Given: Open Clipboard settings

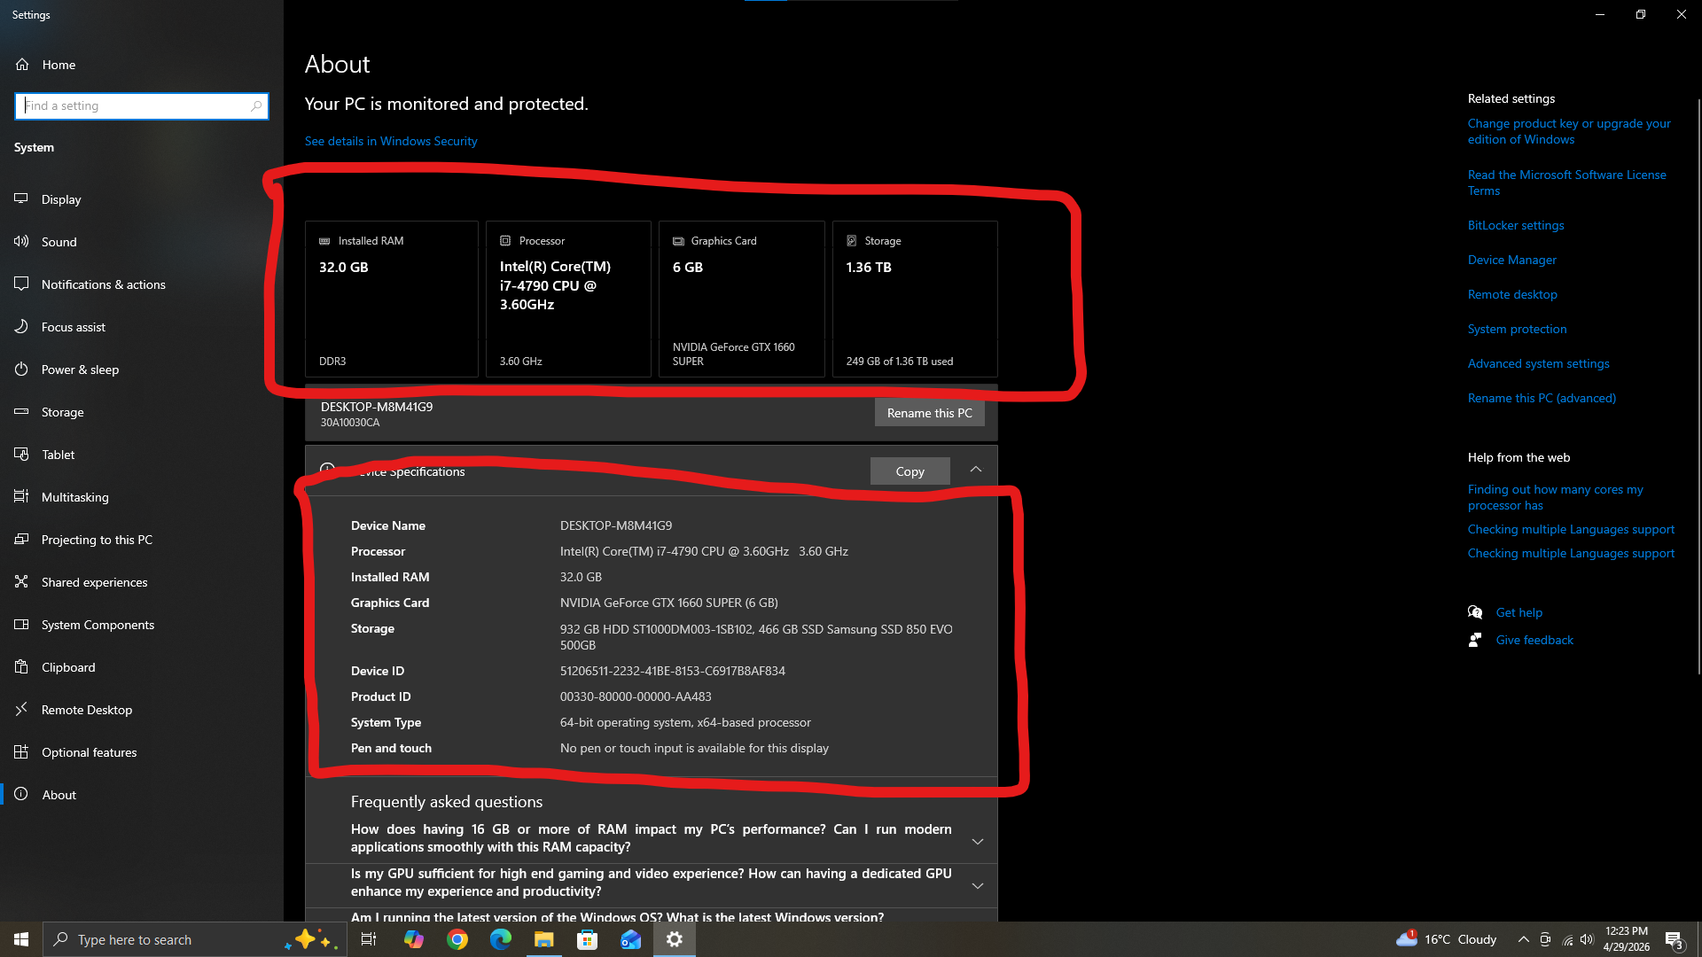Looking at the screenshot, I should coord(142,667).
